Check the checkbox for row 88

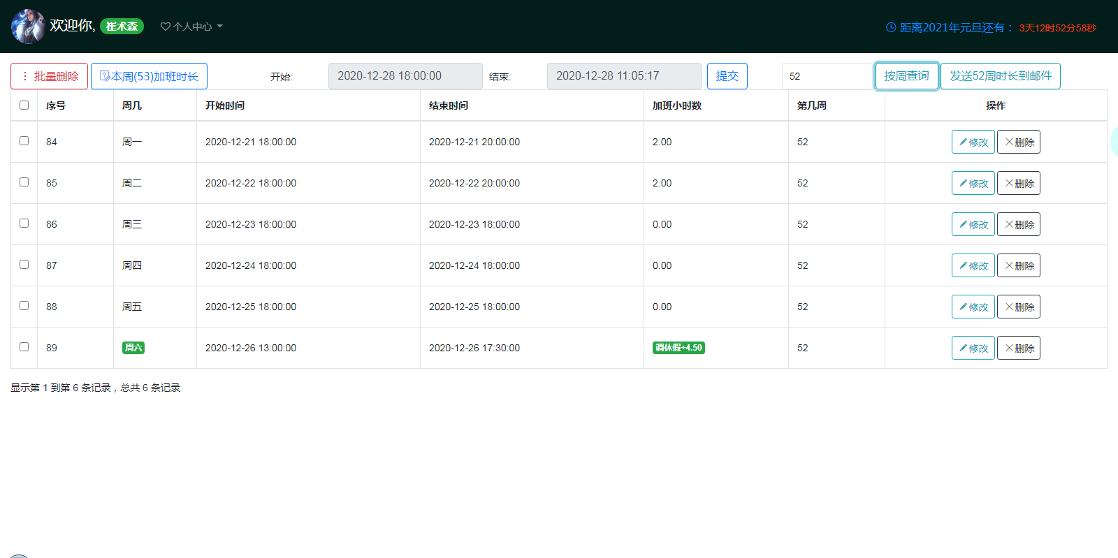[24, 306]
